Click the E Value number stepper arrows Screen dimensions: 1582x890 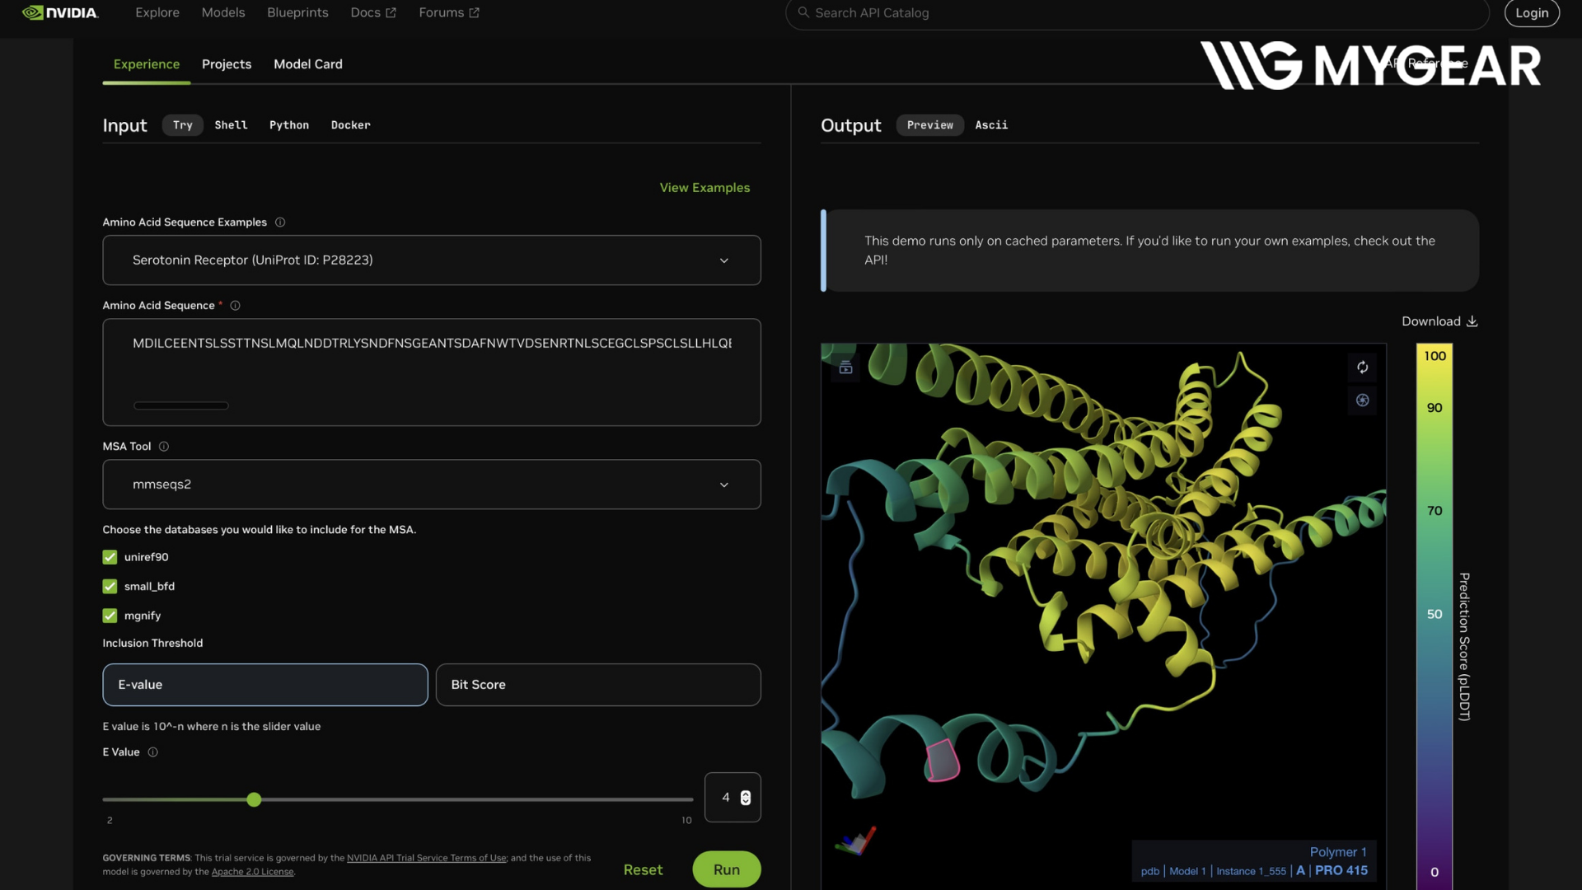click(745, 798)
